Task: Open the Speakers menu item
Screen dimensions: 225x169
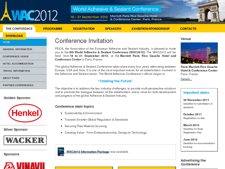Action: click(x=113, y=29)
